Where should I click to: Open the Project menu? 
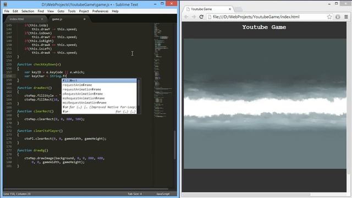click(x=84, y=11)
